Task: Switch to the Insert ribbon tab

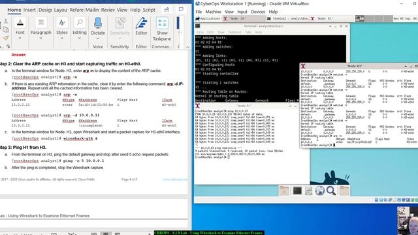Action: click(29, 10)
